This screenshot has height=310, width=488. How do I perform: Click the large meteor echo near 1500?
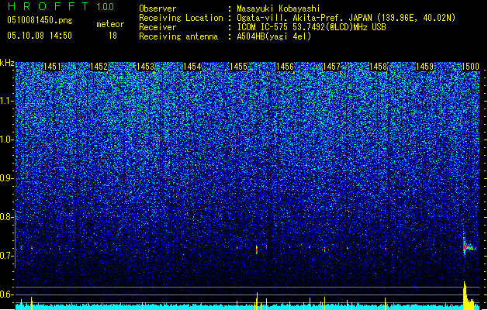pyautogui.click(x=468, y=246)
